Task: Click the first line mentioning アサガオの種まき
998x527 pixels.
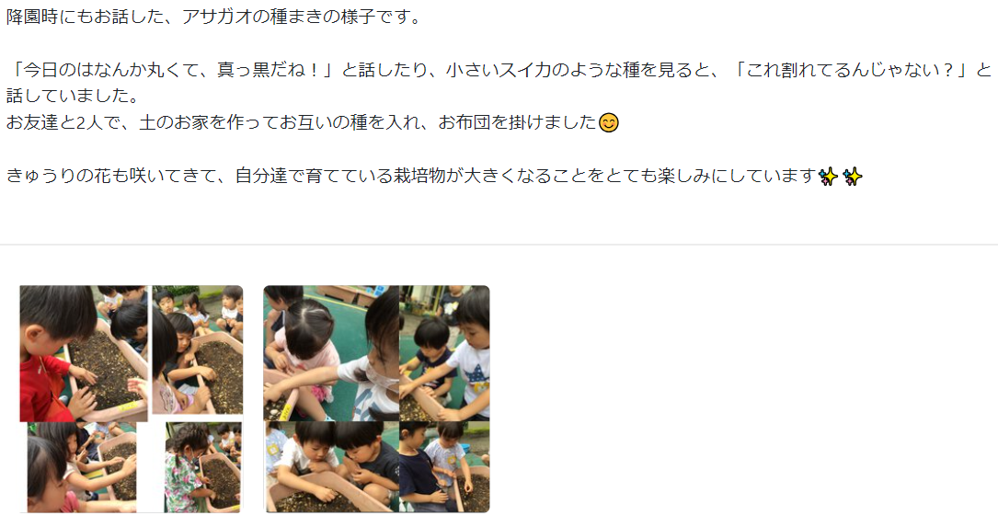Action: pos(213,17)
